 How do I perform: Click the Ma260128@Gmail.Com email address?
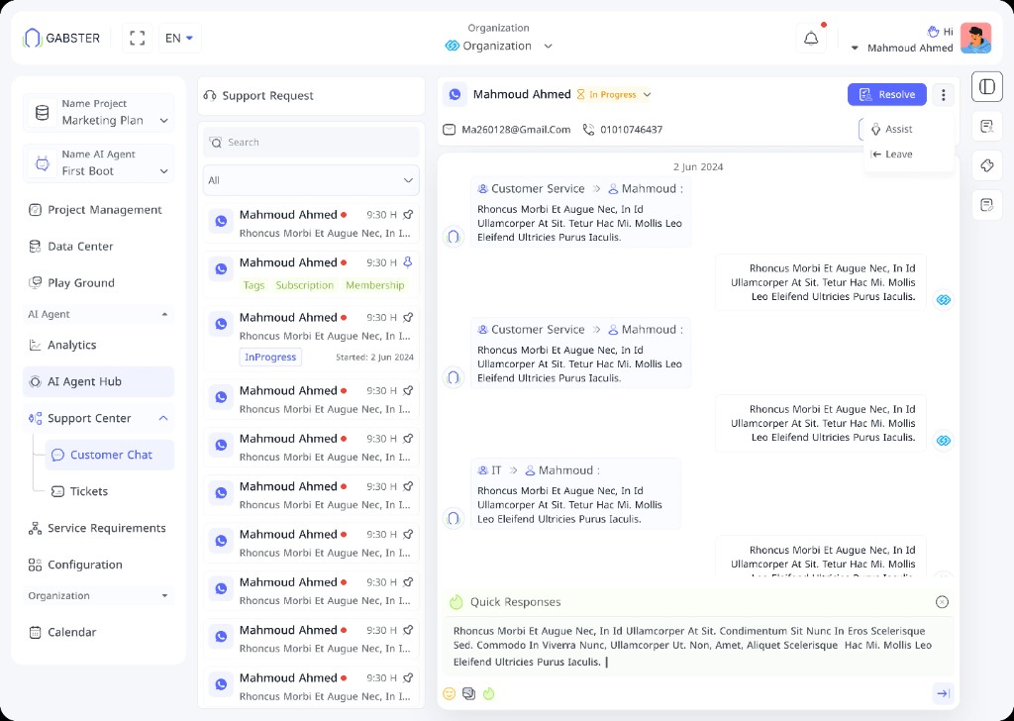pos(516,130)
